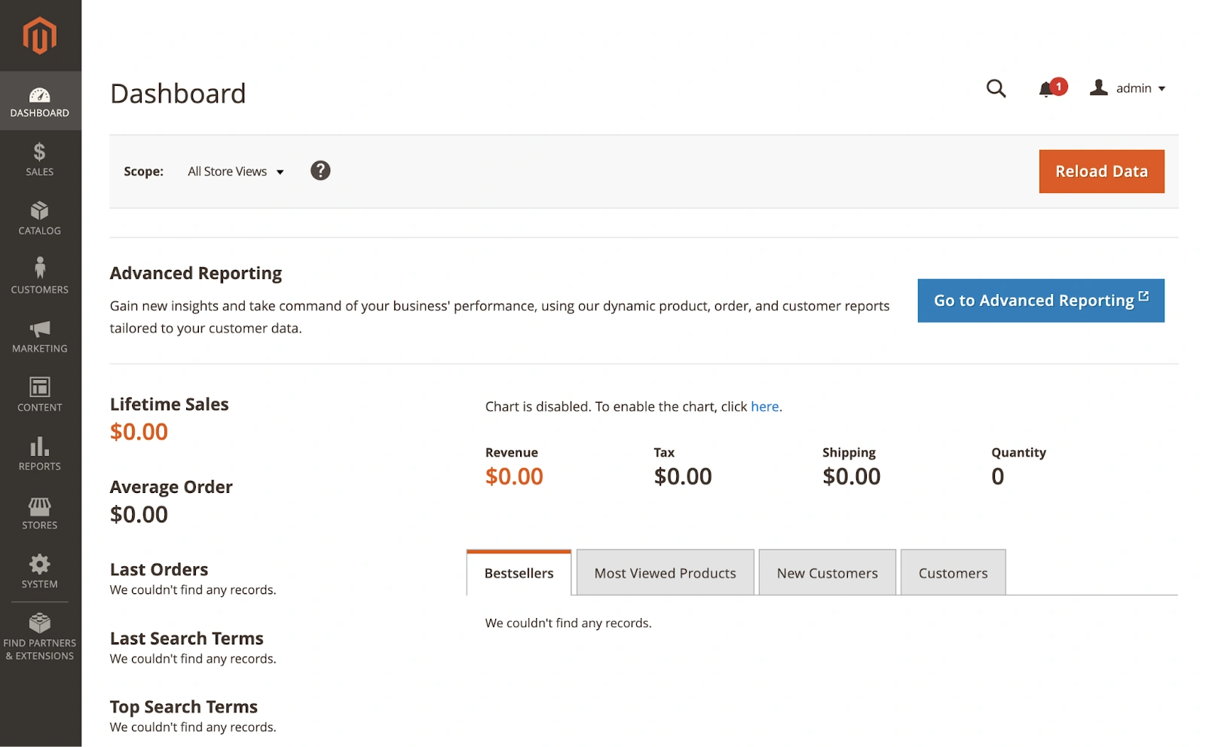Open the notifications bell
The image size is (1206, 747).
tap(1046, 88)
